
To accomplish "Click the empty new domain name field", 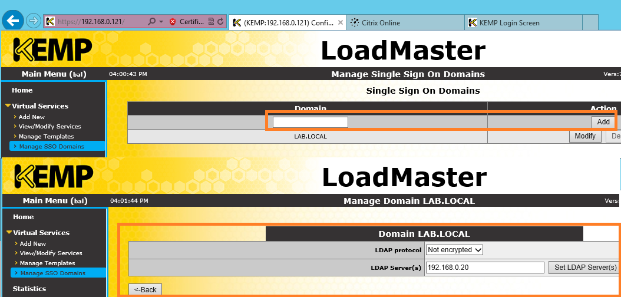I will [x=310, y=122].
